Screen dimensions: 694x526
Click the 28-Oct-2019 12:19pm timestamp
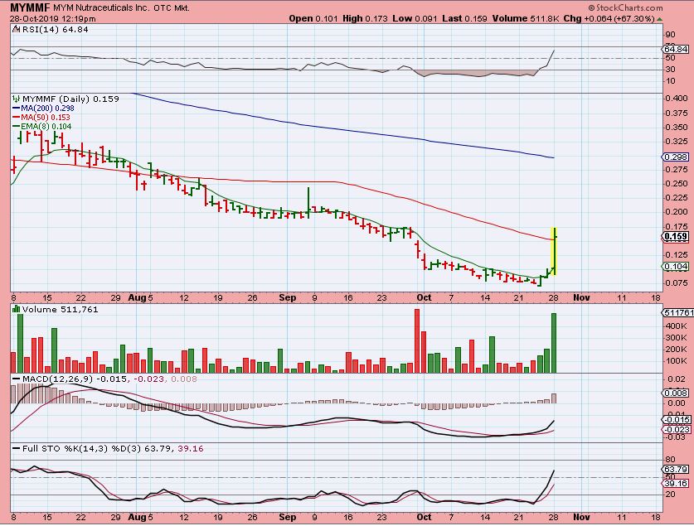53,19
